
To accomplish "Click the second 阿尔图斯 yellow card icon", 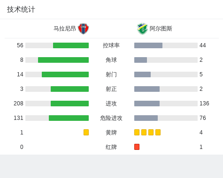I will [144, 132].
